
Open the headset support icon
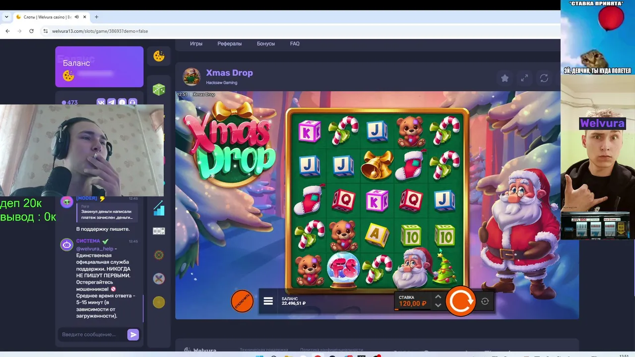pyautogui.click(x=132, y=103)
